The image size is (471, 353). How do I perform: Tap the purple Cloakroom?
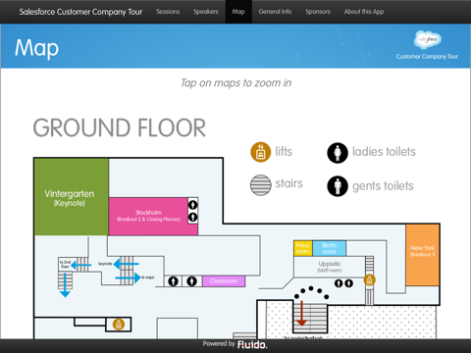click(x=224, y=281)
